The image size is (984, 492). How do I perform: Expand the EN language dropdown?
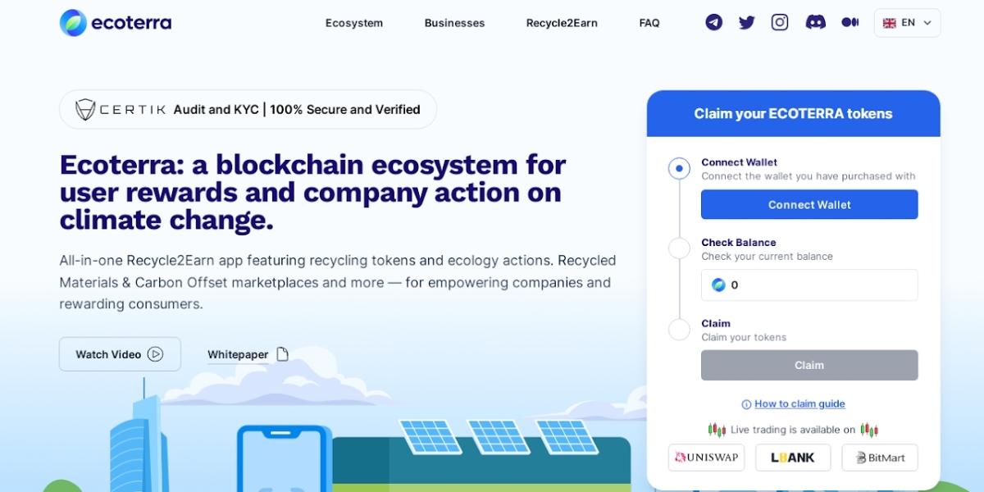click(x=907, y=23)
